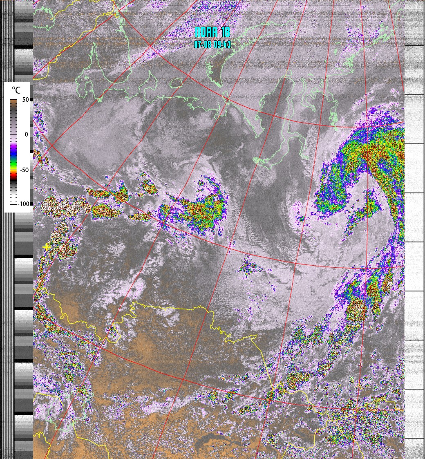This screenshot has width=425, height=459.
Task: Pick the white bottom of temperature color bar
Action: pyautogui.click(x=13, y=200)
